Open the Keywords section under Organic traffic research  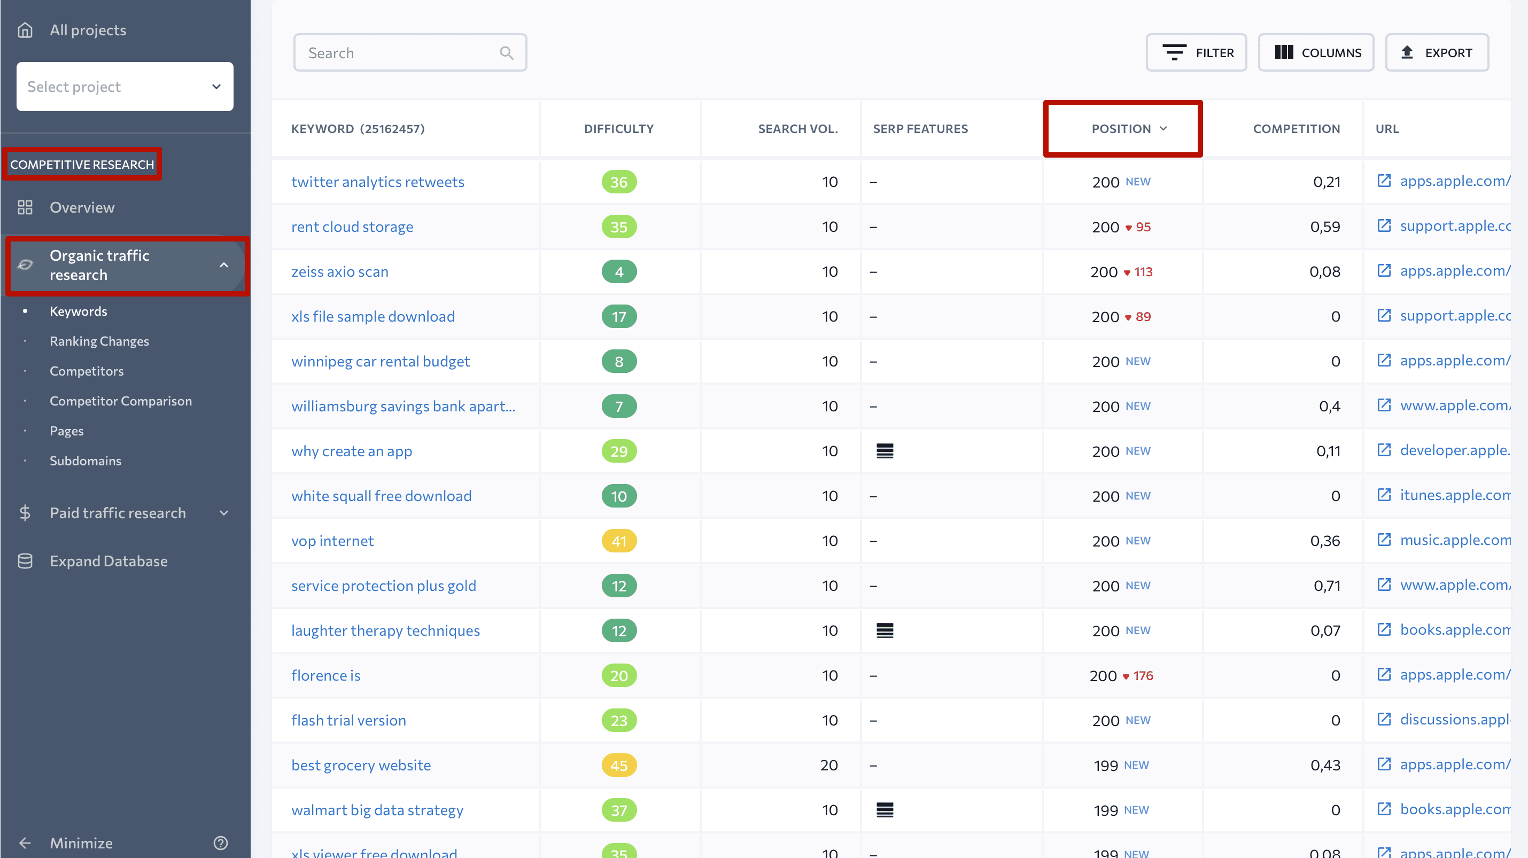[77, 310]
